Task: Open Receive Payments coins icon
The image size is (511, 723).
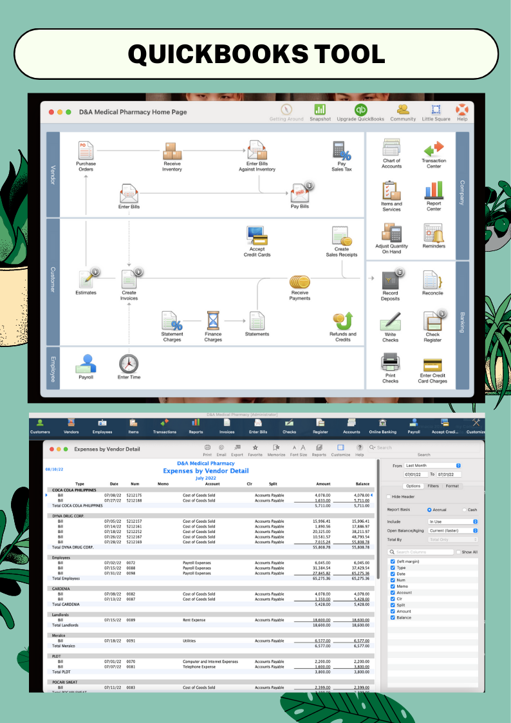Action: click(x=299, y=282)
